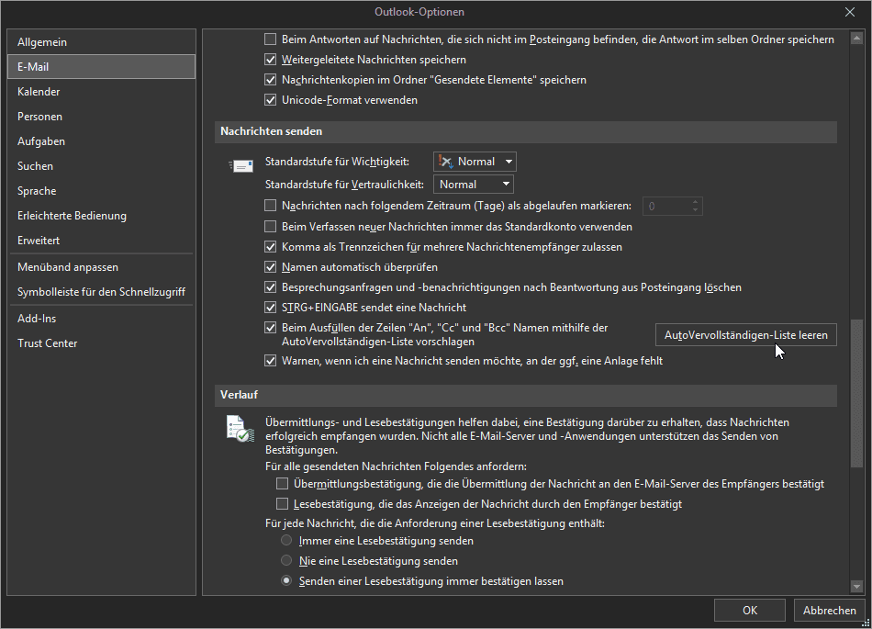Open the Kalender options category

tap(101, 92)
